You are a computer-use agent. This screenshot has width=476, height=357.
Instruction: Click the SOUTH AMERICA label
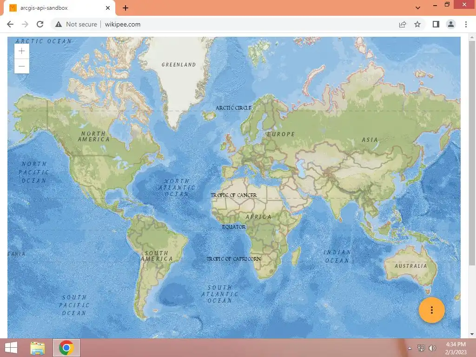(x=157, y=256)
